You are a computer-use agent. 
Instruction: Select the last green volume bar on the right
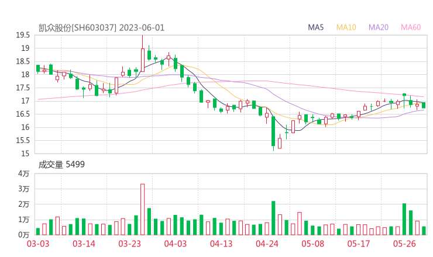click(x=424, y=231)
